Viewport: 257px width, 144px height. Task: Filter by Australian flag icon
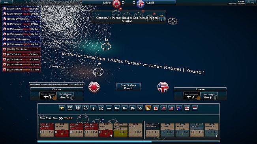tap(179, 108)
